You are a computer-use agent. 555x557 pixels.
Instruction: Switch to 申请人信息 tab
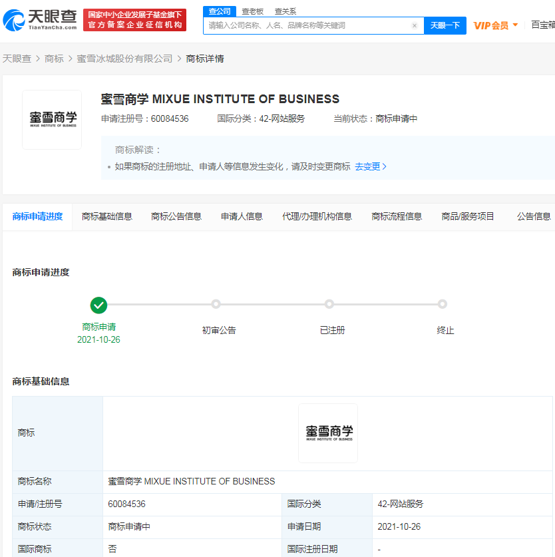coord(242,216)
